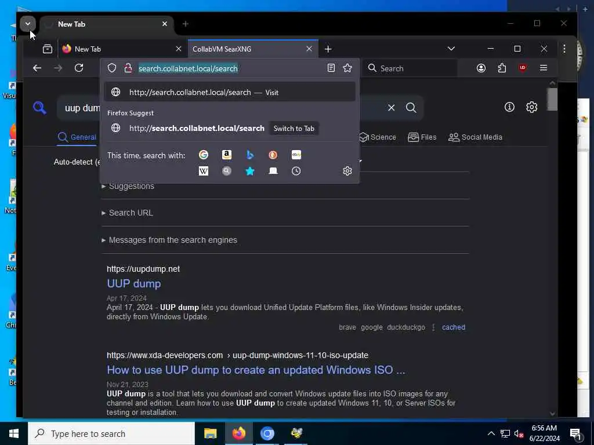Clear the SearXNG search query
Viewport: 594px width, 445px height.
pos(392,108)
